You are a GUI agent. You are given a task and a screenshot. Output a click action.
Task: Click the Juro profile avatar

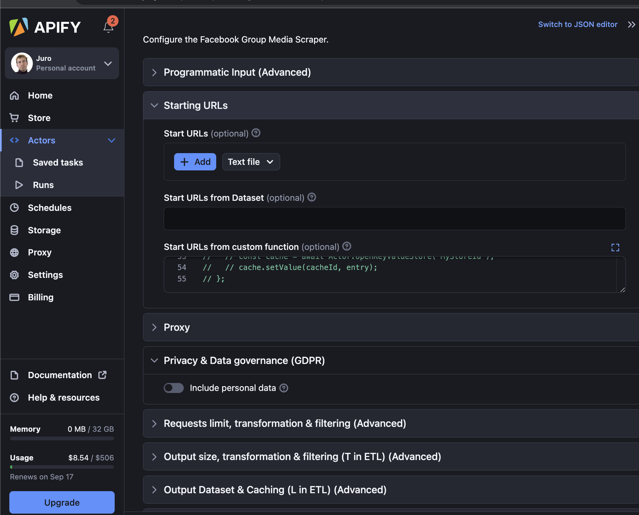pos(22,63)
